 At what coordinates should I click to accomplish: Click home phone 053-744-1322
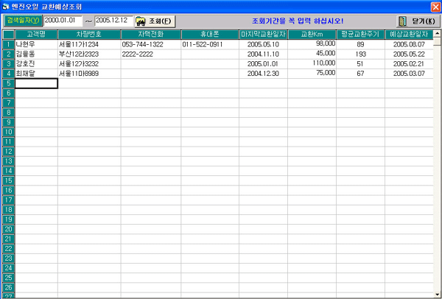(x=142, y=44)
